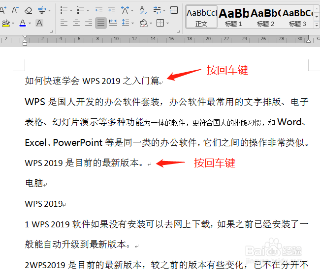Open Chinese layout character scaling tool
This screenshot has width=320, height=272.
click(x=125, y=10)
